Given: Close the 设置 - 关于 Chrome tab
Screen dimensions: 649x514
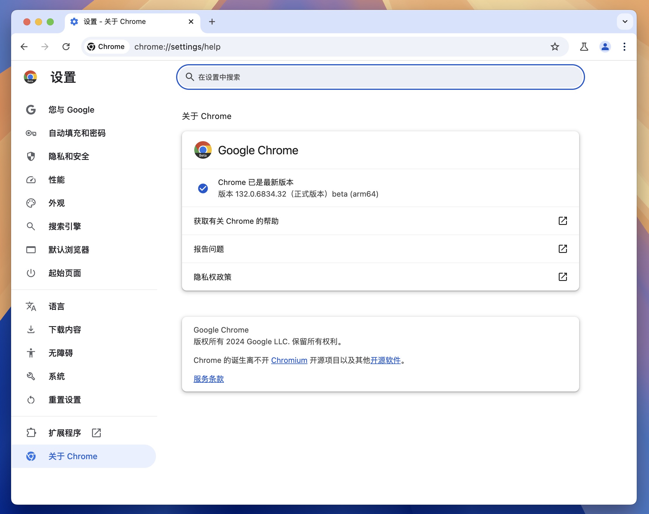Looking at the screenshot, I should (x=191, y=22).
